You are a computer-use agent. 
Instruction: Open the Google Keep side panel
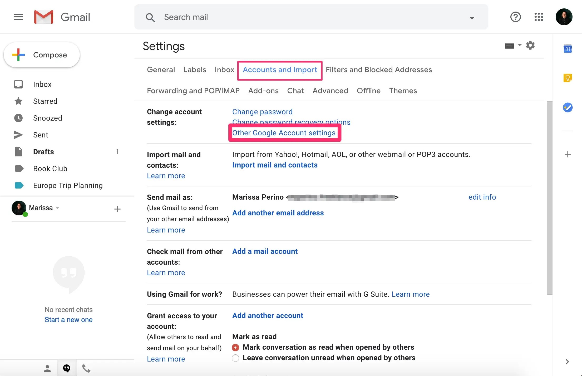[x=568, y=78]
